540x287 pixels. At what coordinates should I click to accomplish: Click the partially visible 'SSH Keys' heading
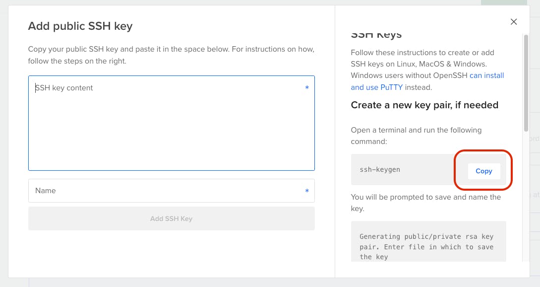click(x=376, y=35)
